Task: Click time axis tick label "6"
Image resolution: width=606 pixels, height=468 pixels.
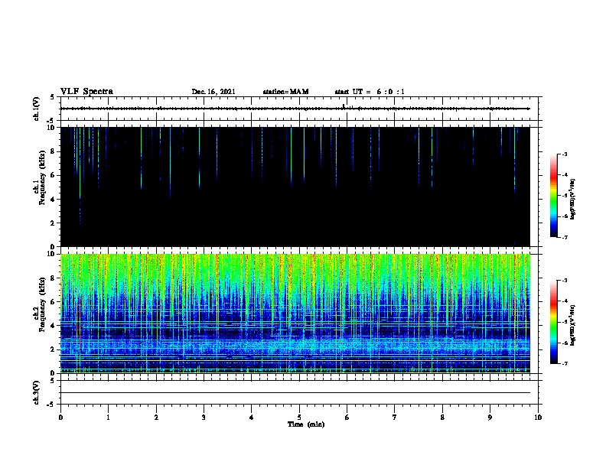Action: pos(347,418)
